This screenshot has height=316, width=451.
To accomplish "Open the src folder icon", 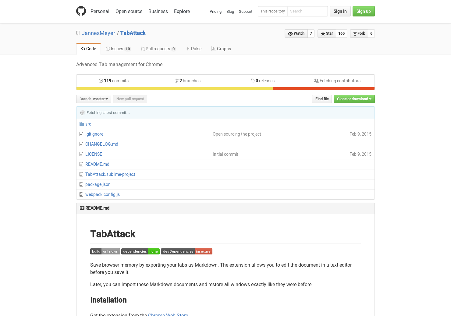I will click(81, 124).
